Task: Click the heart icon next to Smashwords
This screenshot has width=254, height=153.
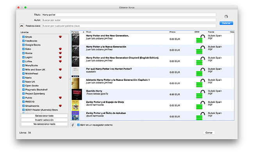Action: (60, 106)
